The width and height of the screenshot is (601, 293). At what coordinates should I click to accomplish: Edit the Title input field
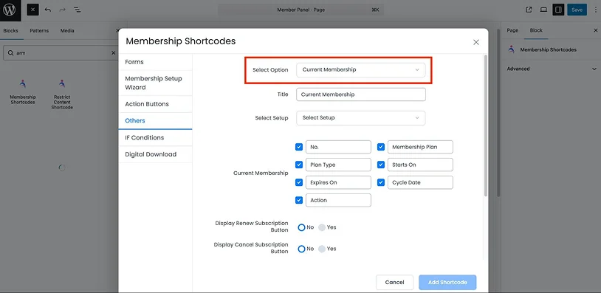point(361,94)
